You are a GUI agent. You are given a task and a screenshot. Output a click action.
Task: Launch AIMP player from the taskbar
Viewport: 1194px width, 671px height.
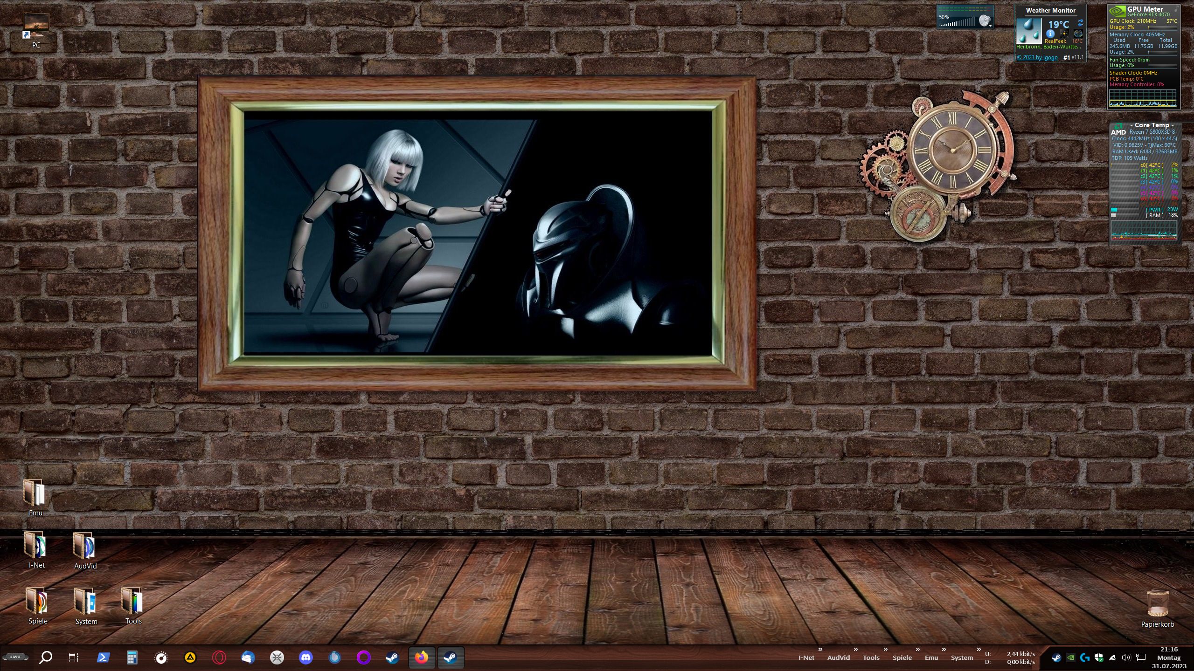[x=190, y=657]
